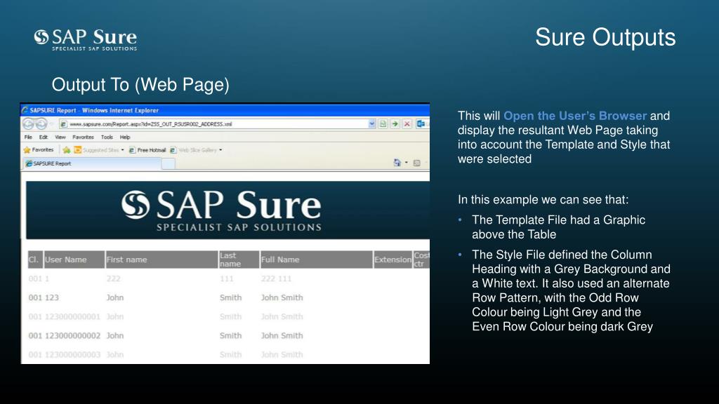Click the Cl. column header
The width and height of the screenshot is (719, 404).
(35, 260)
